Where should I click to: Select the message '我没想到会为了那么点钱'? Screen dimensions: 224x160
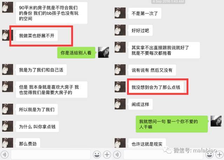[156, 87]
